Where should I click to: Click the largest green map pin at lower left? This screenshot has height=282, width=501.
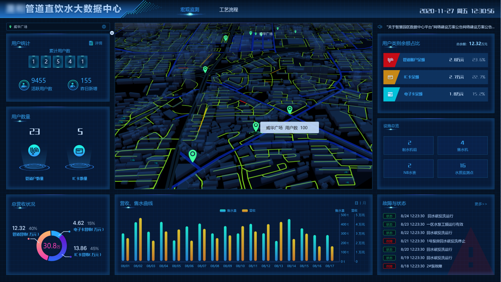[192, 155]
